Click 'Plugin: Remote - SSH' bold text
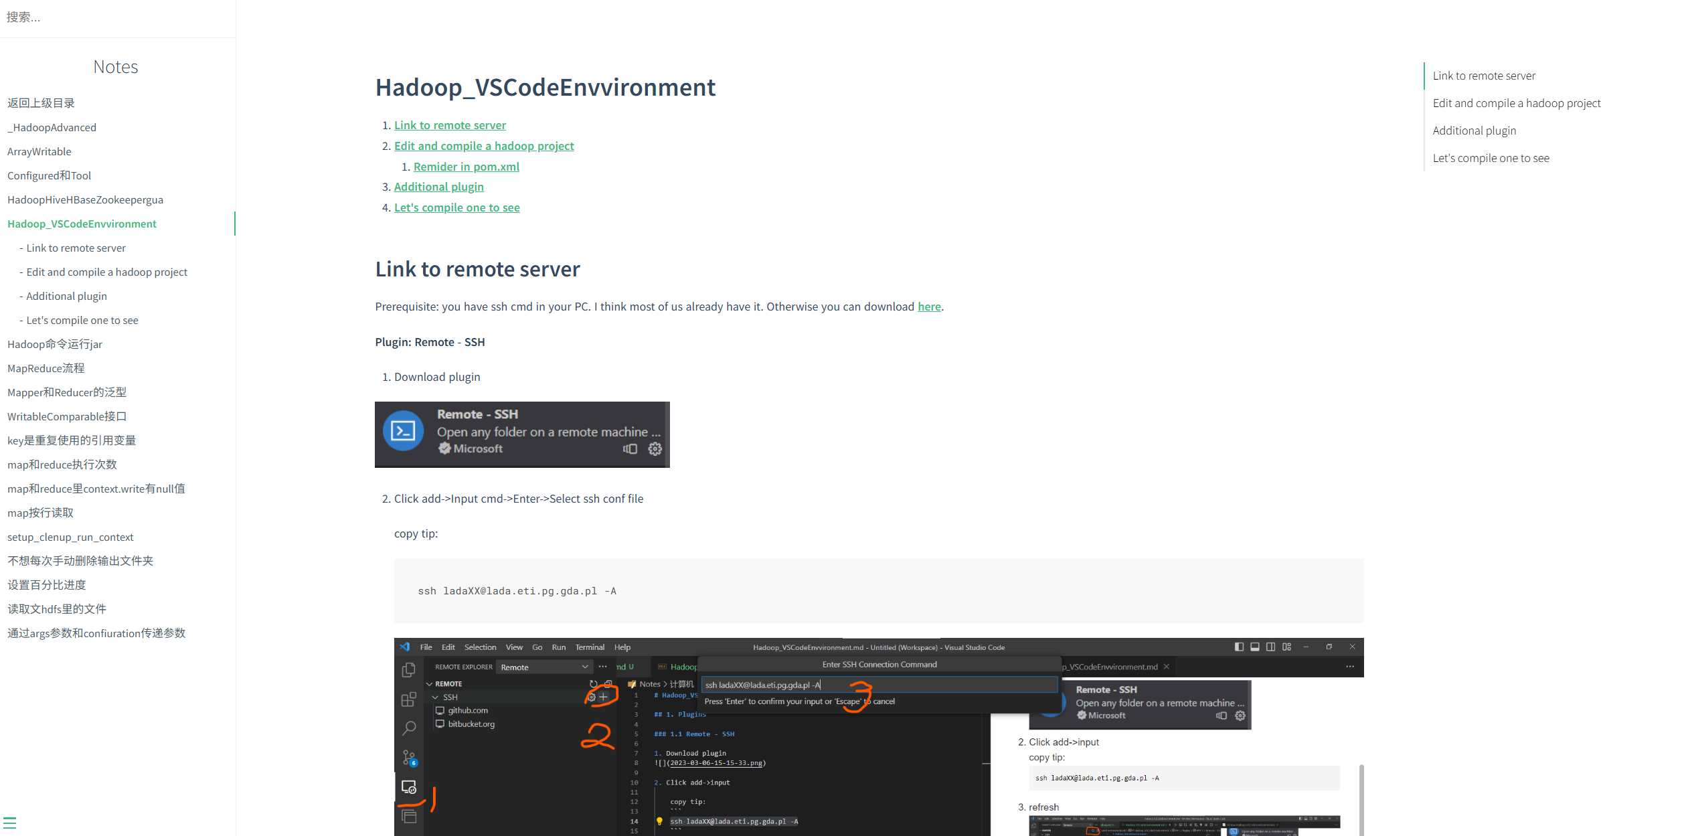Screen dimensions: 1686x836 pyautogui.click(x=430, y=342)
